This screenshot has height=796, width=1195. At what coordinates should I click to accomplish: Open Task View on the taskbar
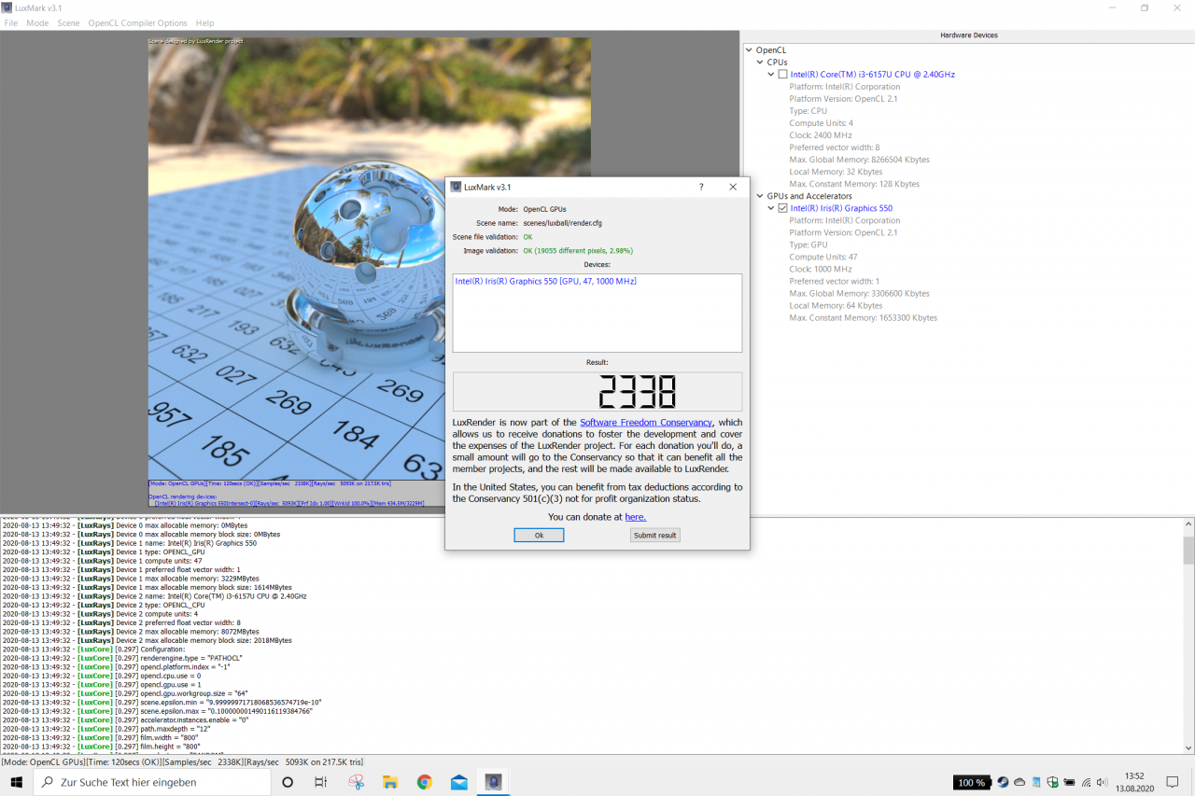click(x=320, y=782)
